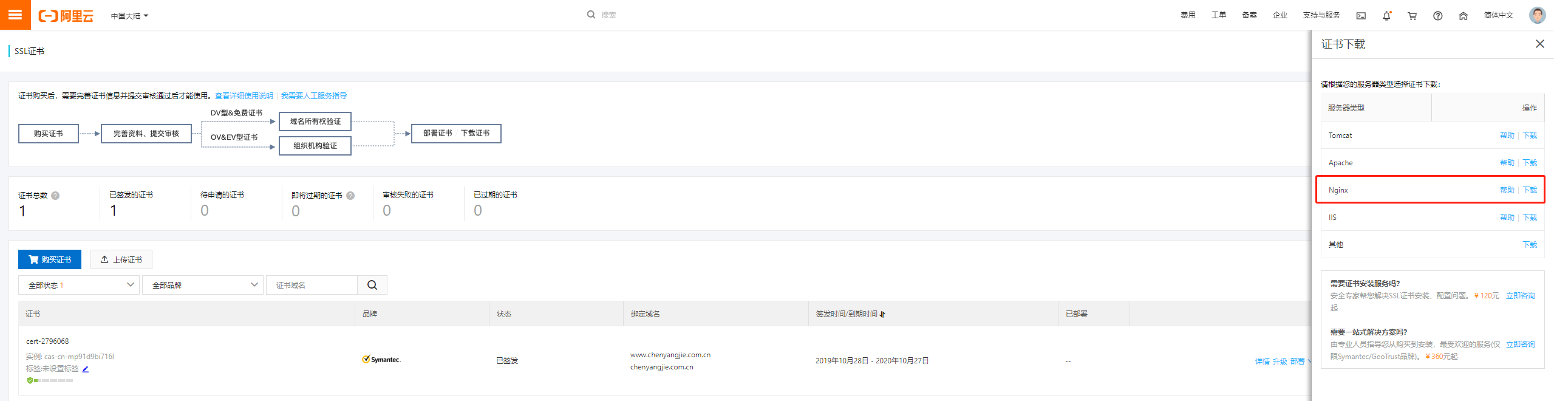
Task: Show tooltip icon beside 即将过期的证书
Action: (x=350, y=196)
